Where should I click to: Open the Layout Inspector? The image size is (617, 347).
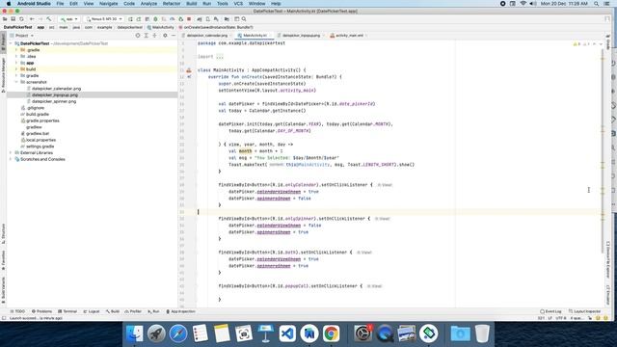585,311
